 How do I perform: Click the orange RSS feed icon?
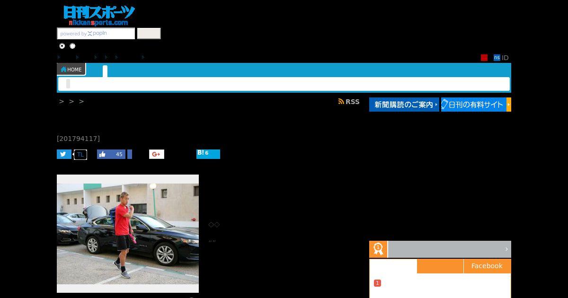click(341, 102)
